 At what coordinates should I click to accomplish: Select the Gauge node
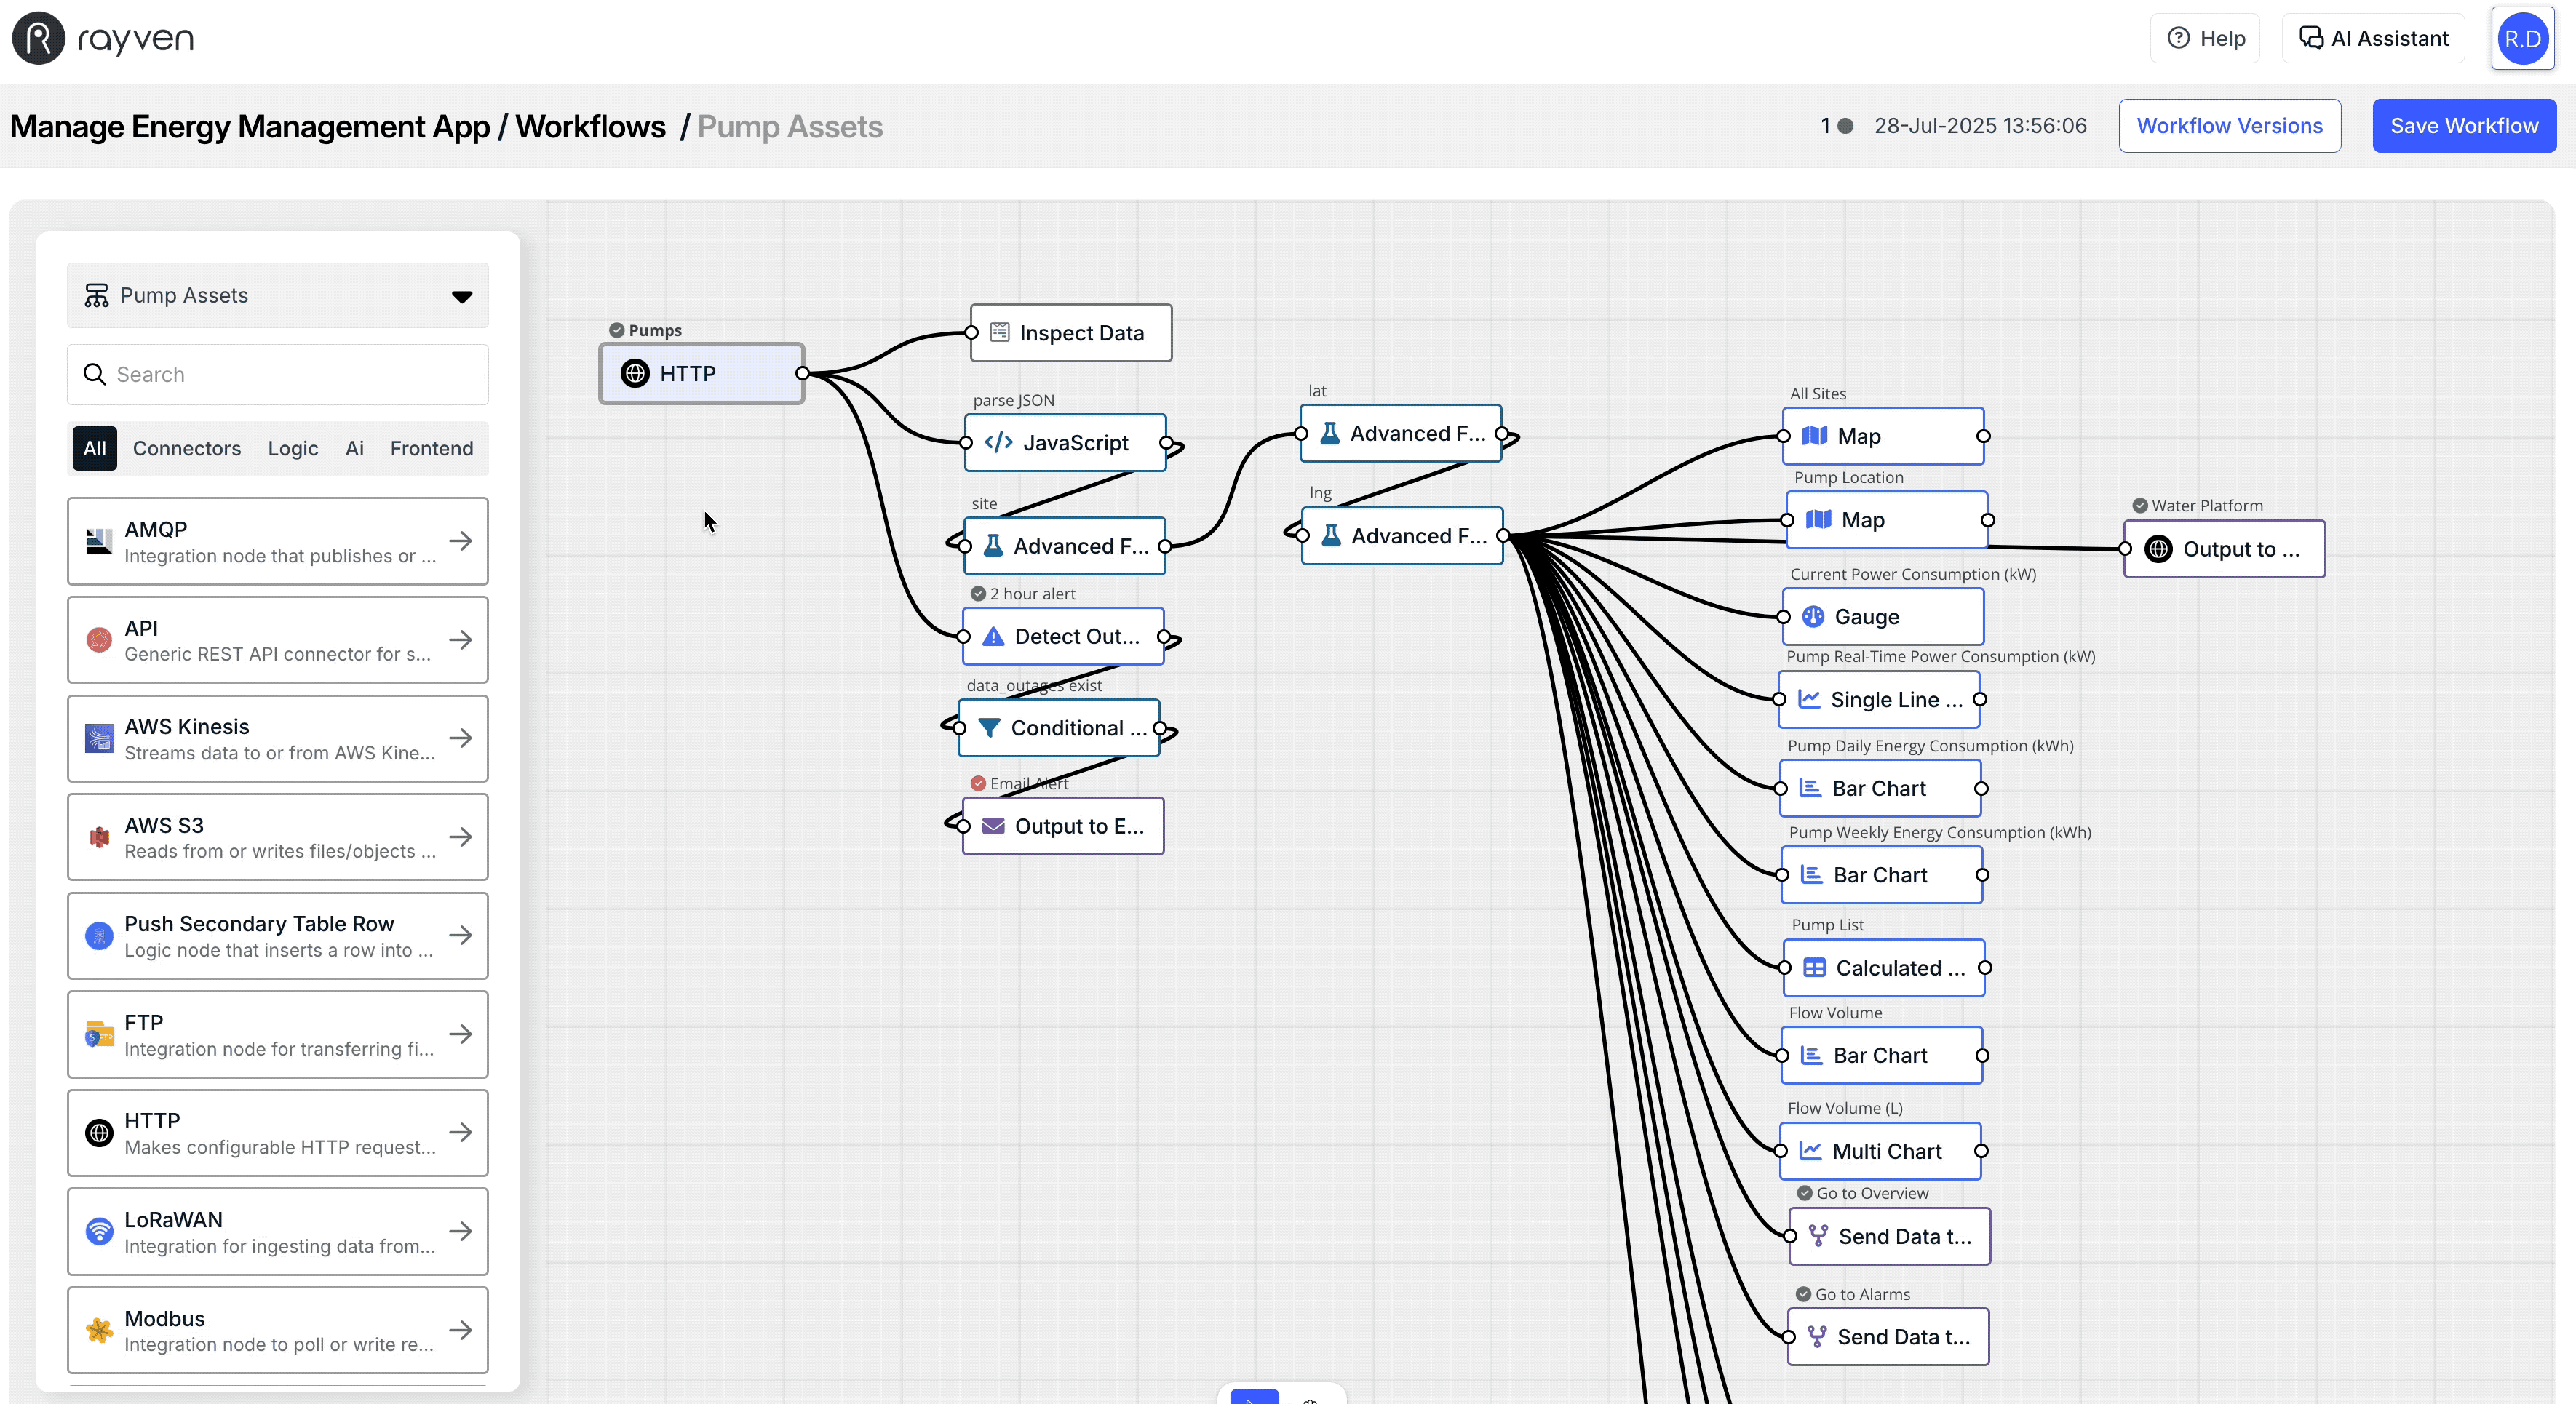pyautogui.click(x=1883, y=616)
